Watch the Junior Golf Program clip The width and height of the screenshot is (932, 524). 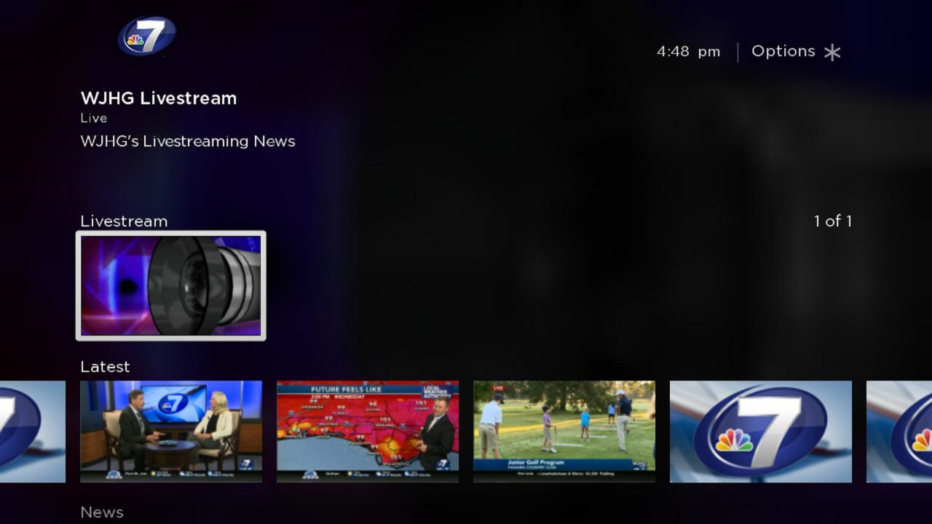tap(564, 431)
